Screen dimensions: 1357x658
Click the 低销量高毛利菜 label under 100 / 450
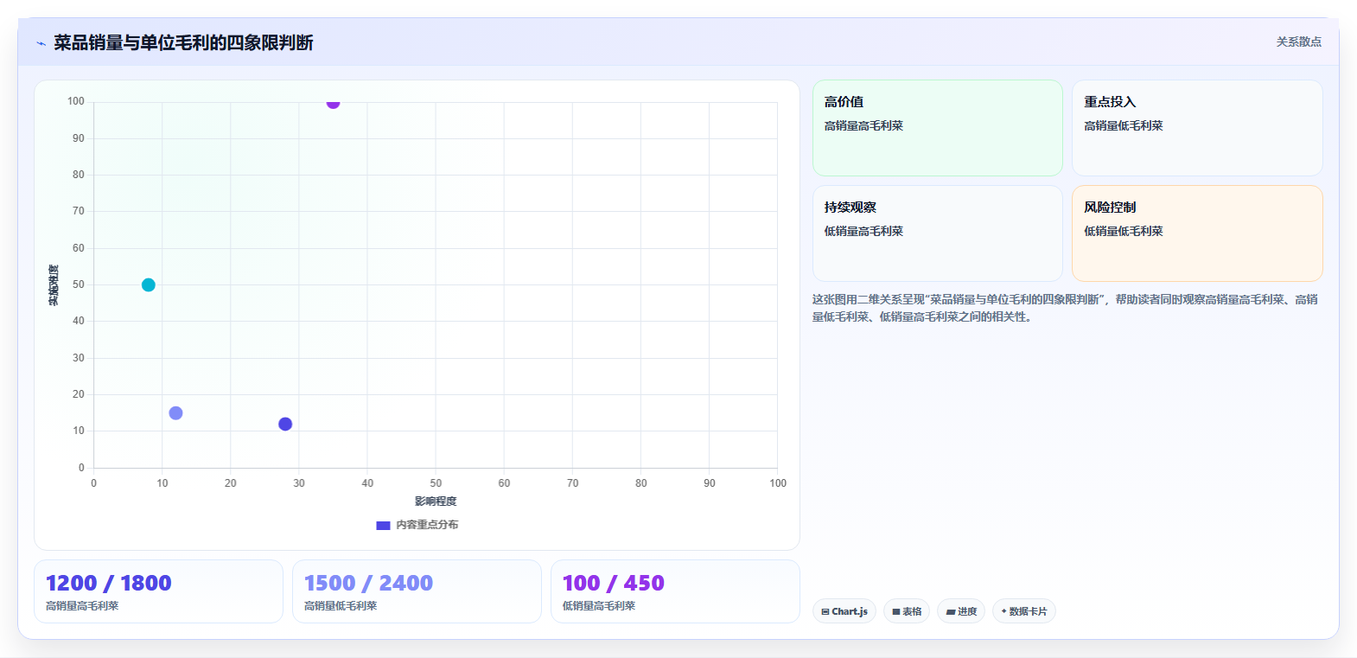coord(599,606)
